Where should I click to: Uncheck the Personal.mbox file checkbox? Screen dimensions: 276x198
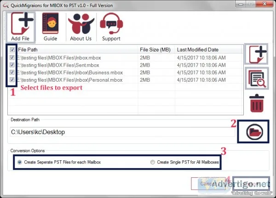12,79
